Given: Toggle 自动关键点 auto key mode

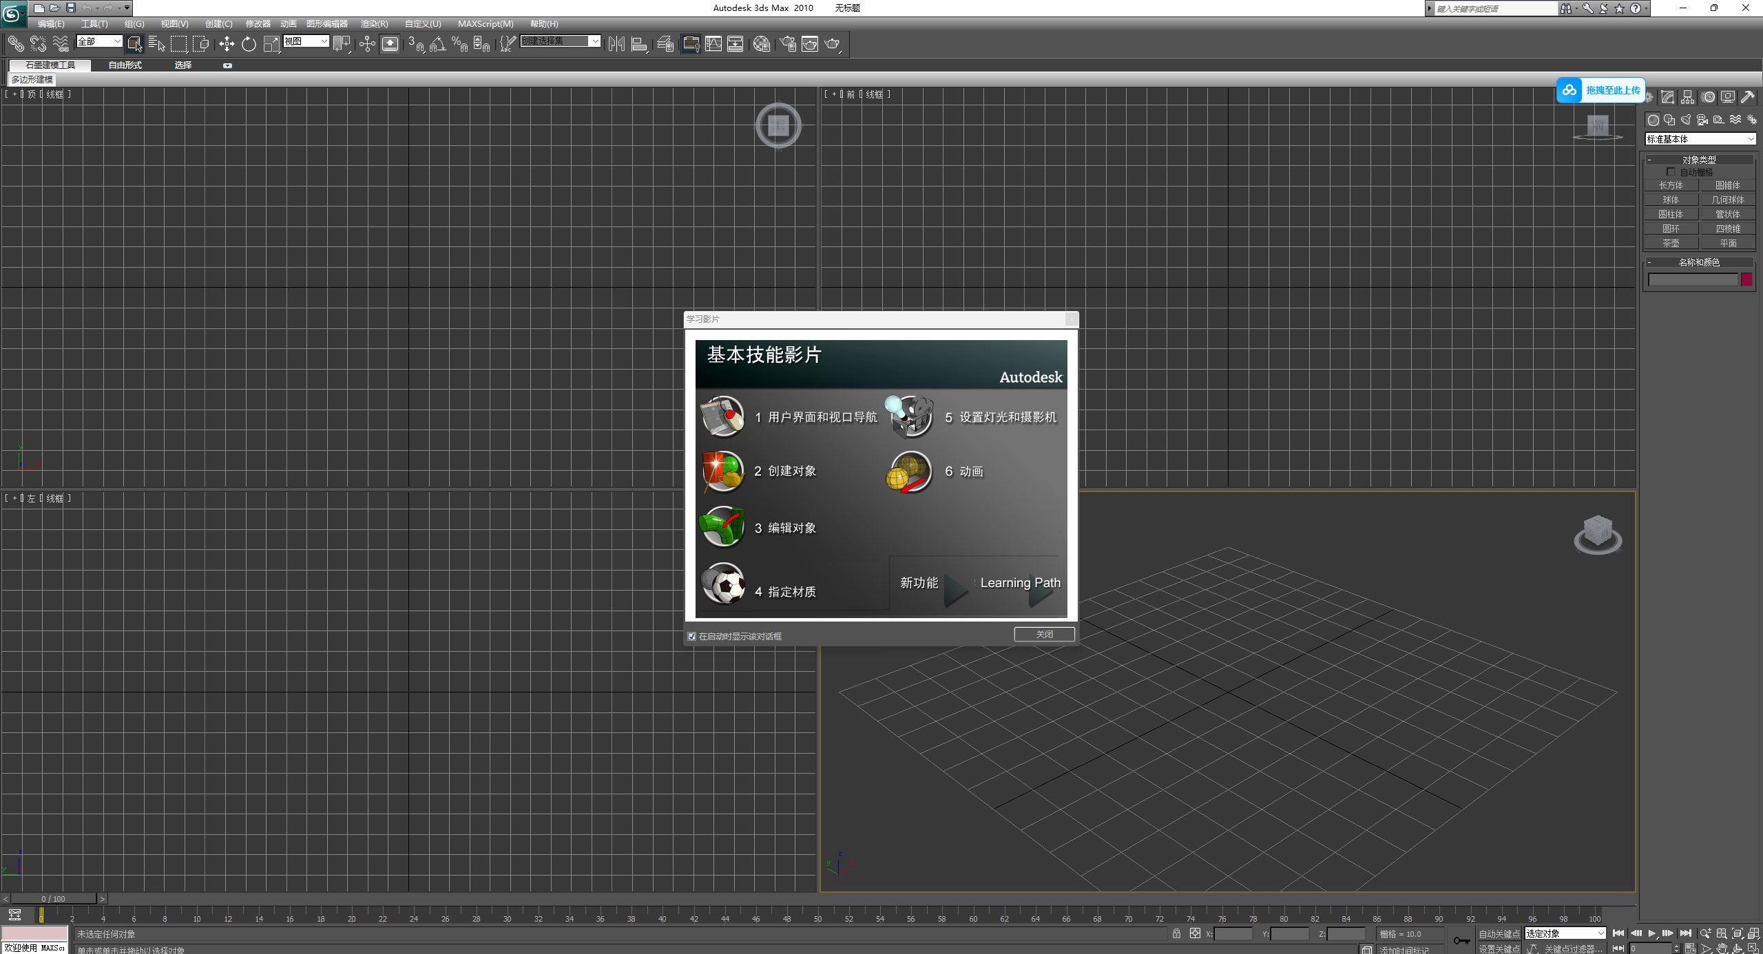Looking at the screenshot, I should pos(1499,933).
